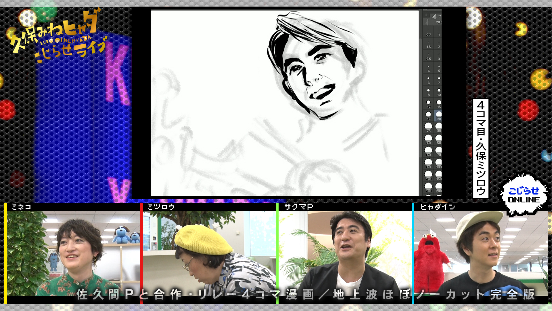Click the brush tool tab icon
The image size is (552, 311).
[434, 16]
